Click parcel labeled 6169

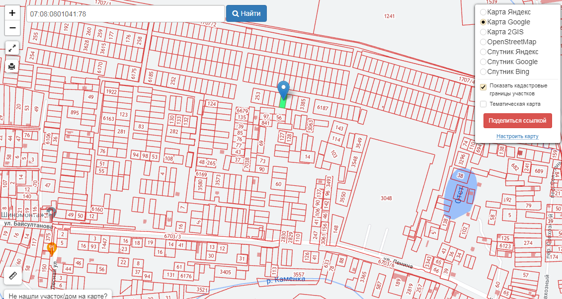201,174
